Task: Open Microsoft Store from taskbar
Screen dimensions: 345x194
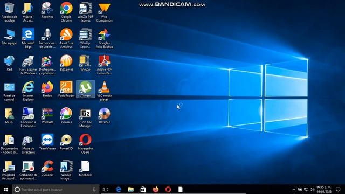Action: 143,189
